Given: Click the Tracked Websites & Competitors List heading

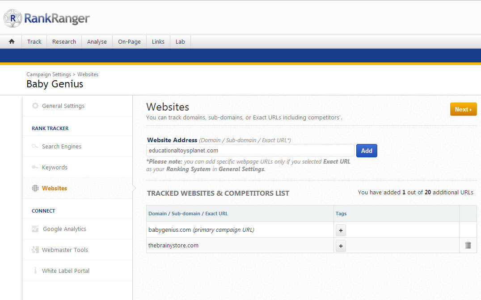Looking at the screenshot, I should 218,193.
